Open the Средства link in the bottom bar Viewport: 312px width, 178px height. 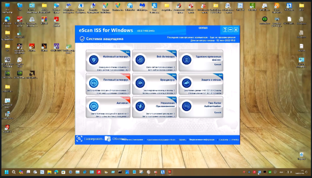coord(223,140)
